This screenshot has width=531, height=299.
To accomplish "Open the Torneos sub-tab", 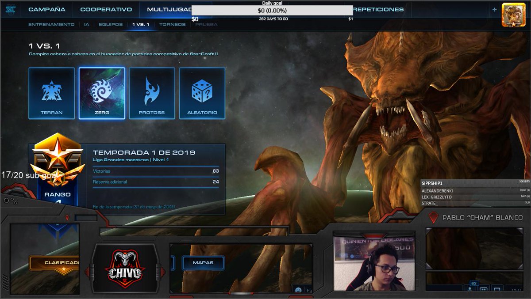I will [x=173, y=25].
